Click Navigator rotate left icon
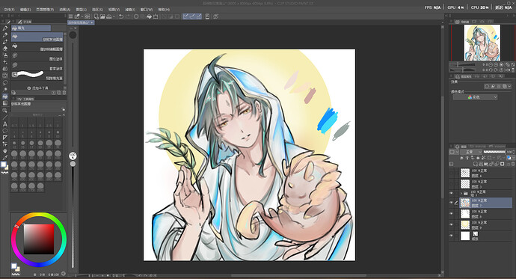This screenshot has width=516, height=279. click(491, 70)
